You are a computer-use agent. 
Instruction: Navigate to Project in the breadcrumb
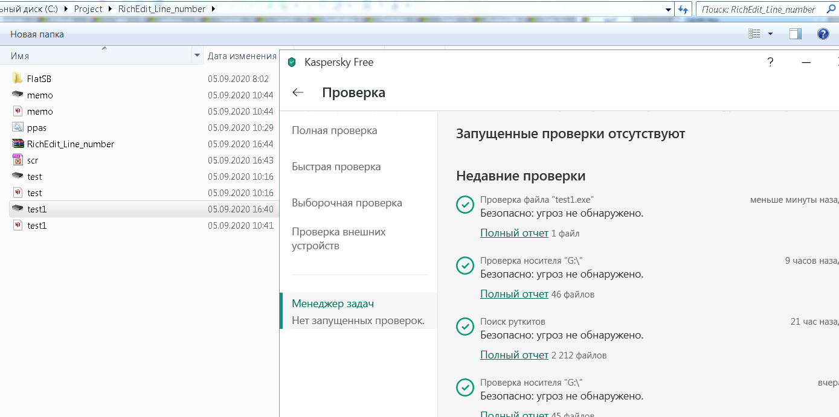(x=88, y=9)
